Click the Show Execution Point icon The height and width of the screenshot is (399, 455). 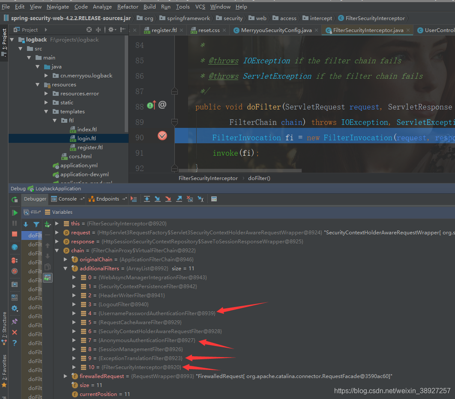[x=134, y=199]
